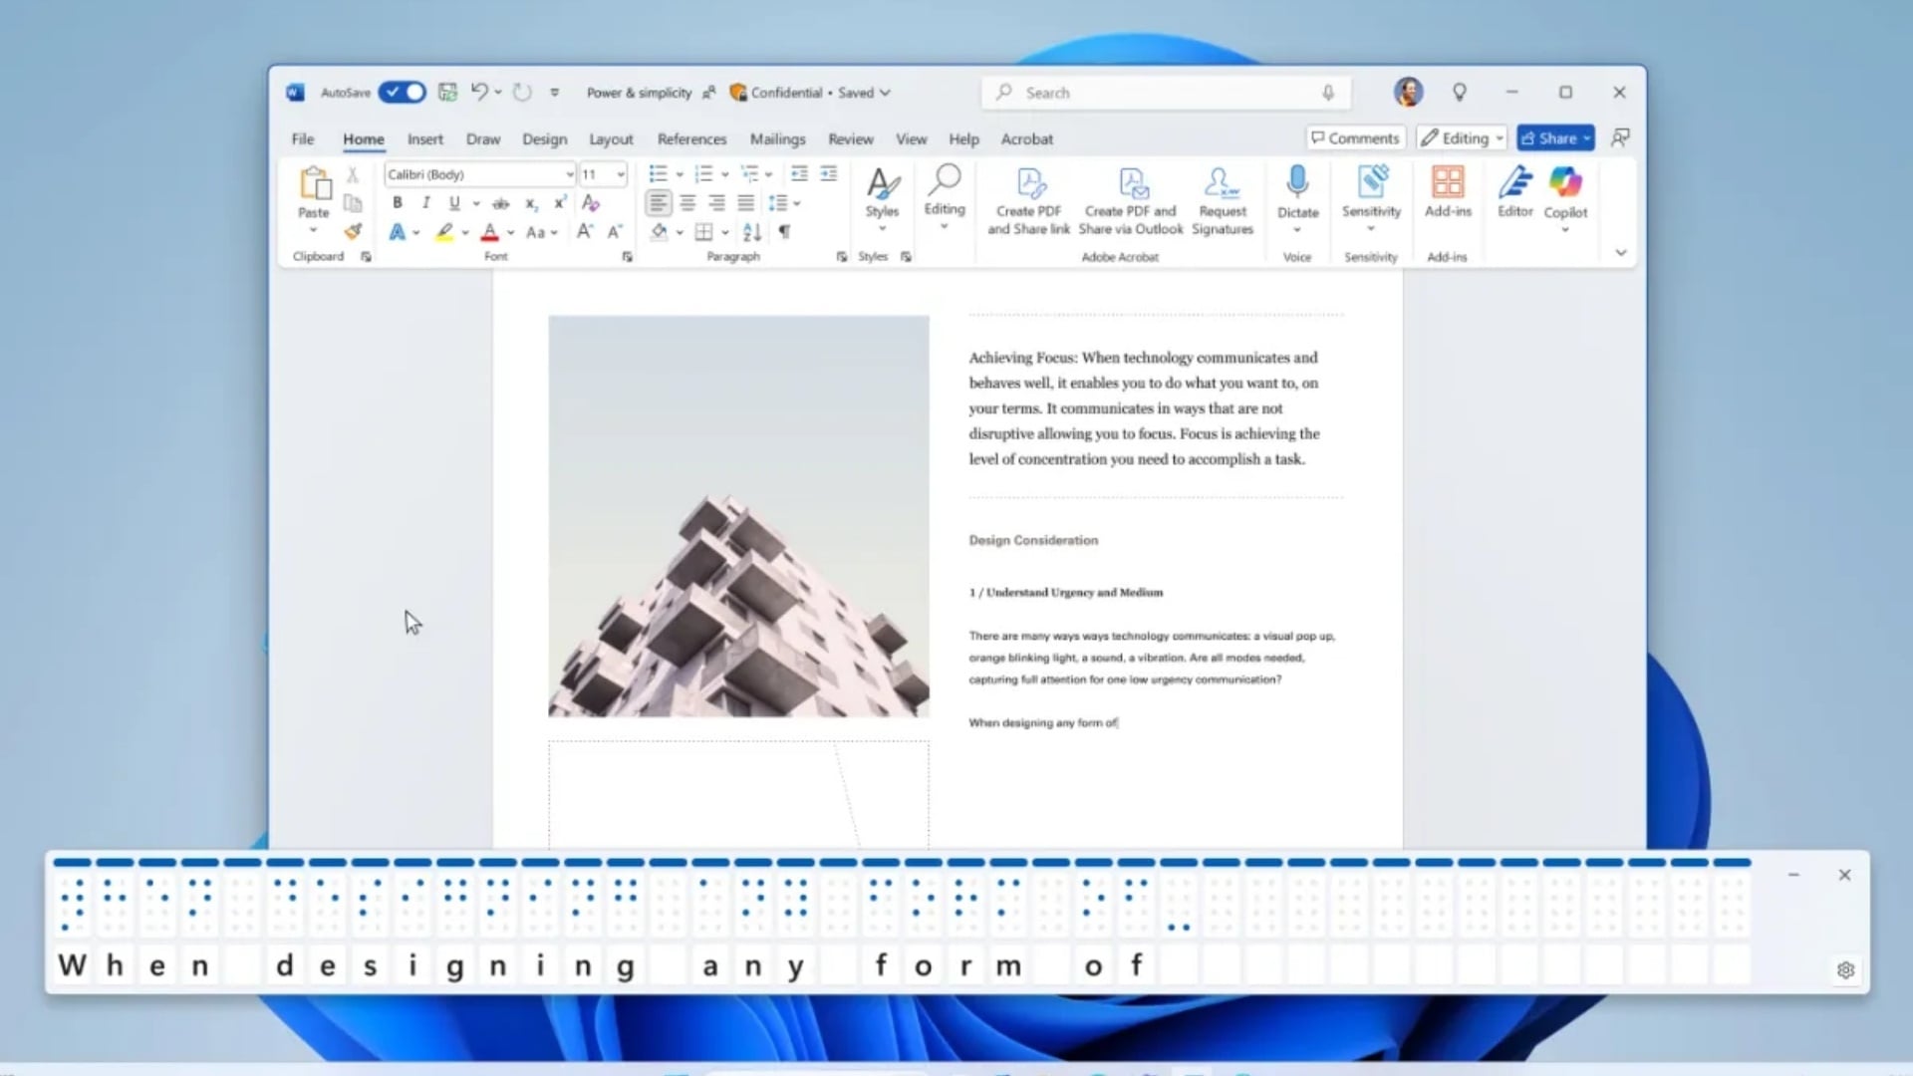Open the font size 11 dropdown
Screen dimensions: 1913x1076
620,174
